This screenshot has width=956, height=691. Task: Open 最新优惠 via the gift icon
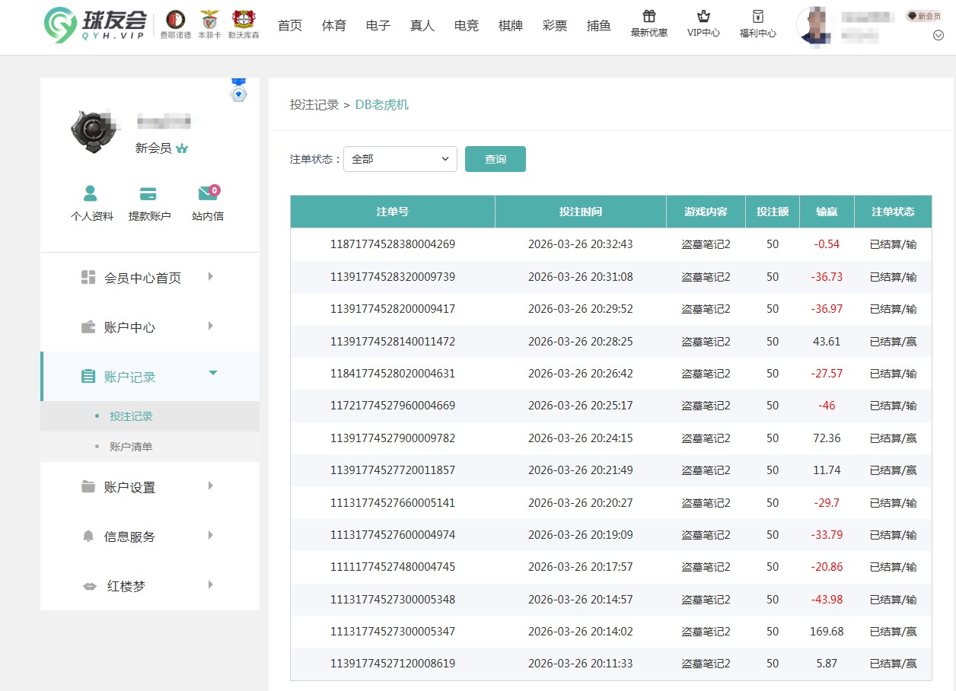[x=649, y=17]
